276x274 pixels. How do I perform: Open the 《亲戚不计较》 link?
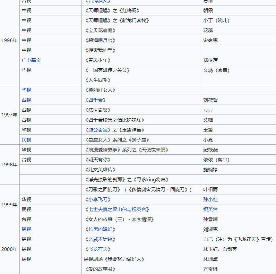tap(100, 239)
